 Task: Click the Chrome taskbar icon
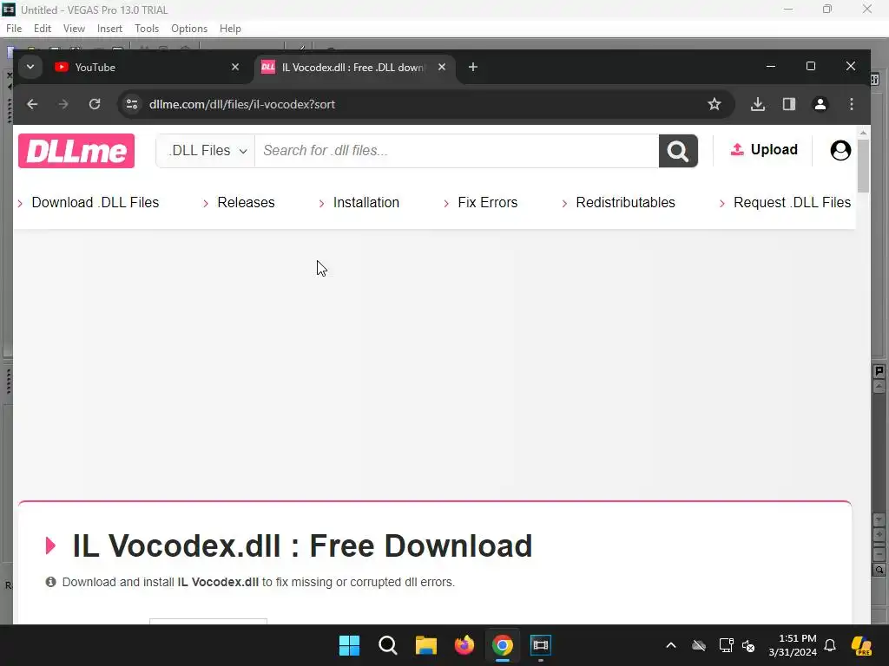click(x=503, y=645)
